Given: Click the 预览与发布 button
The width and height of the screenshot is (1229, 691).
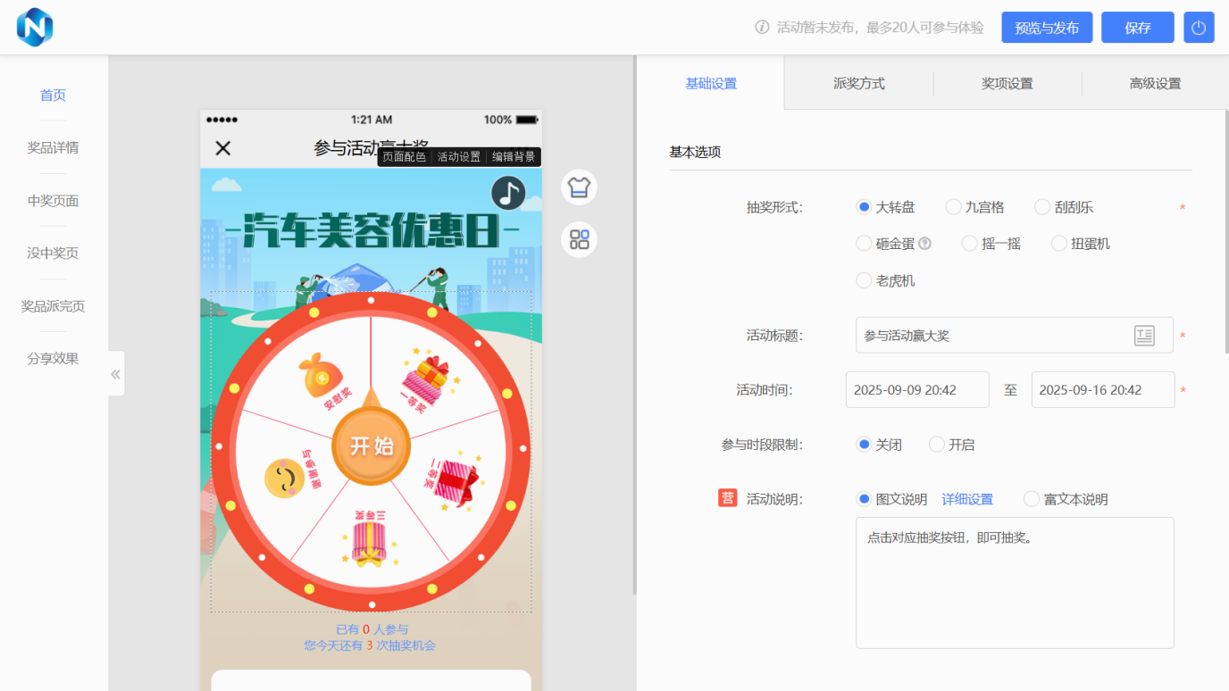Looking at the screenshot, I should tap(1046, 27).
